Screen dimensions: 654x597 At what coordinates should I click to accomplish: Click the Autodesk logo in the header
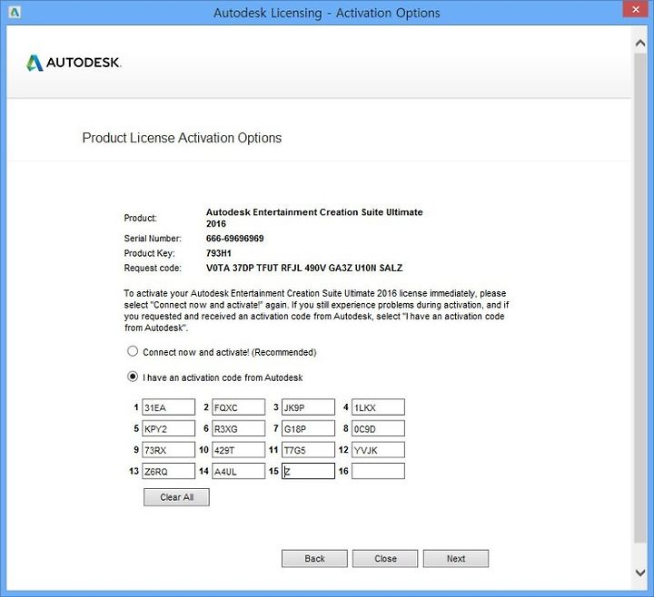coord(74,63)
